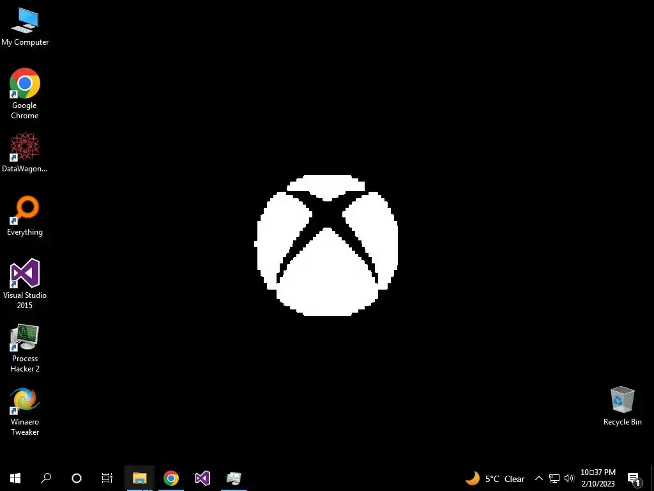Switch to Chrome in the taskbar
The height and width of the screenshot is (491, 654).
click(x=171, y=478)
